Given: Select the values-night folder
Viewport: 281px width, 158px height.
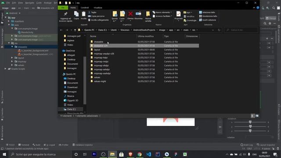Looking at the screenshot, I should (x=100, y=81).
